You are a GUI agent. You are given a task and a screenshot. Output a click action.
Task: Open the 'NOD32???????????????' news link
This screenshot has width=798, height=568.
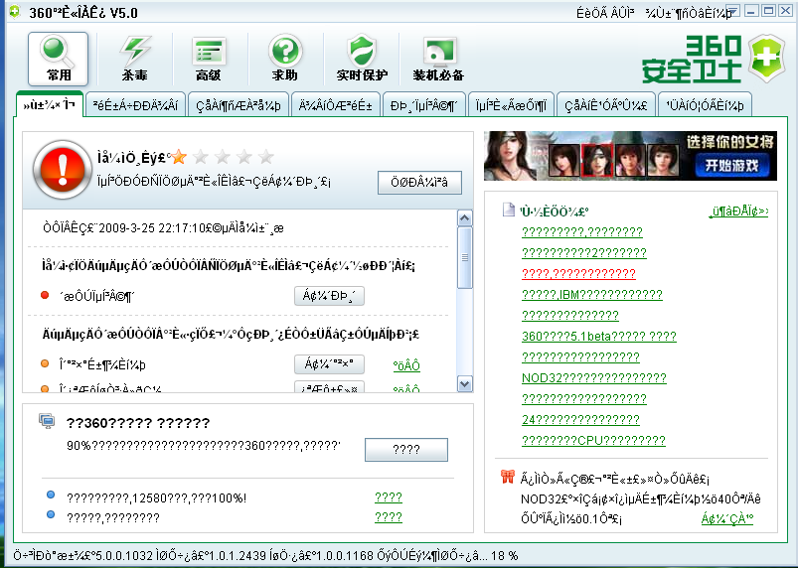(x=594, y=378)
